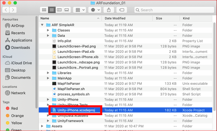
Task: Open the group-by arrangement dropdown
Action: [80, 10]
